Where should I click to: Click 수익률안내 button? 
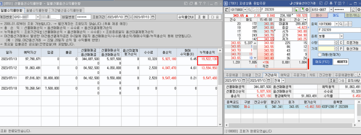[x=186, y=17]
